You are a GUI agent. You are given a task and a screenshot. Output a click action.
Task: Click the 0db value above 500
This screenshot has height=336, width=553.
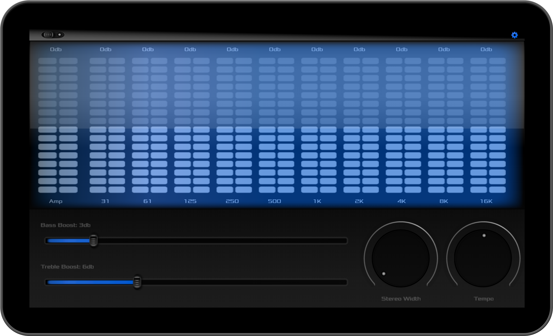tap(275, 49)
